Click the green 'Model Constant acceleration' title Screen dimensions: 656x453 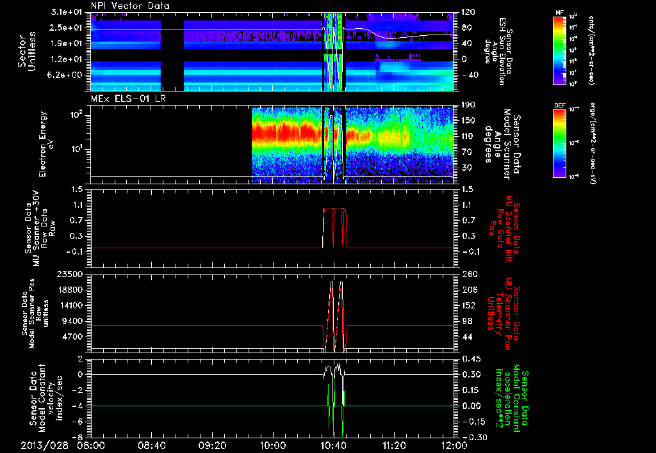pos(512,398)
